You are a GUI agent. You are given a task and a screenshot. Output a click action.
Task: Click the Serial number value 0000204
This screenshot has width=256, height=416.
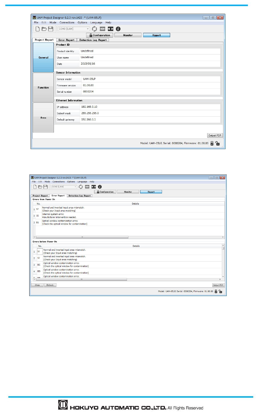pyautogui.click(x=88, y=92)
